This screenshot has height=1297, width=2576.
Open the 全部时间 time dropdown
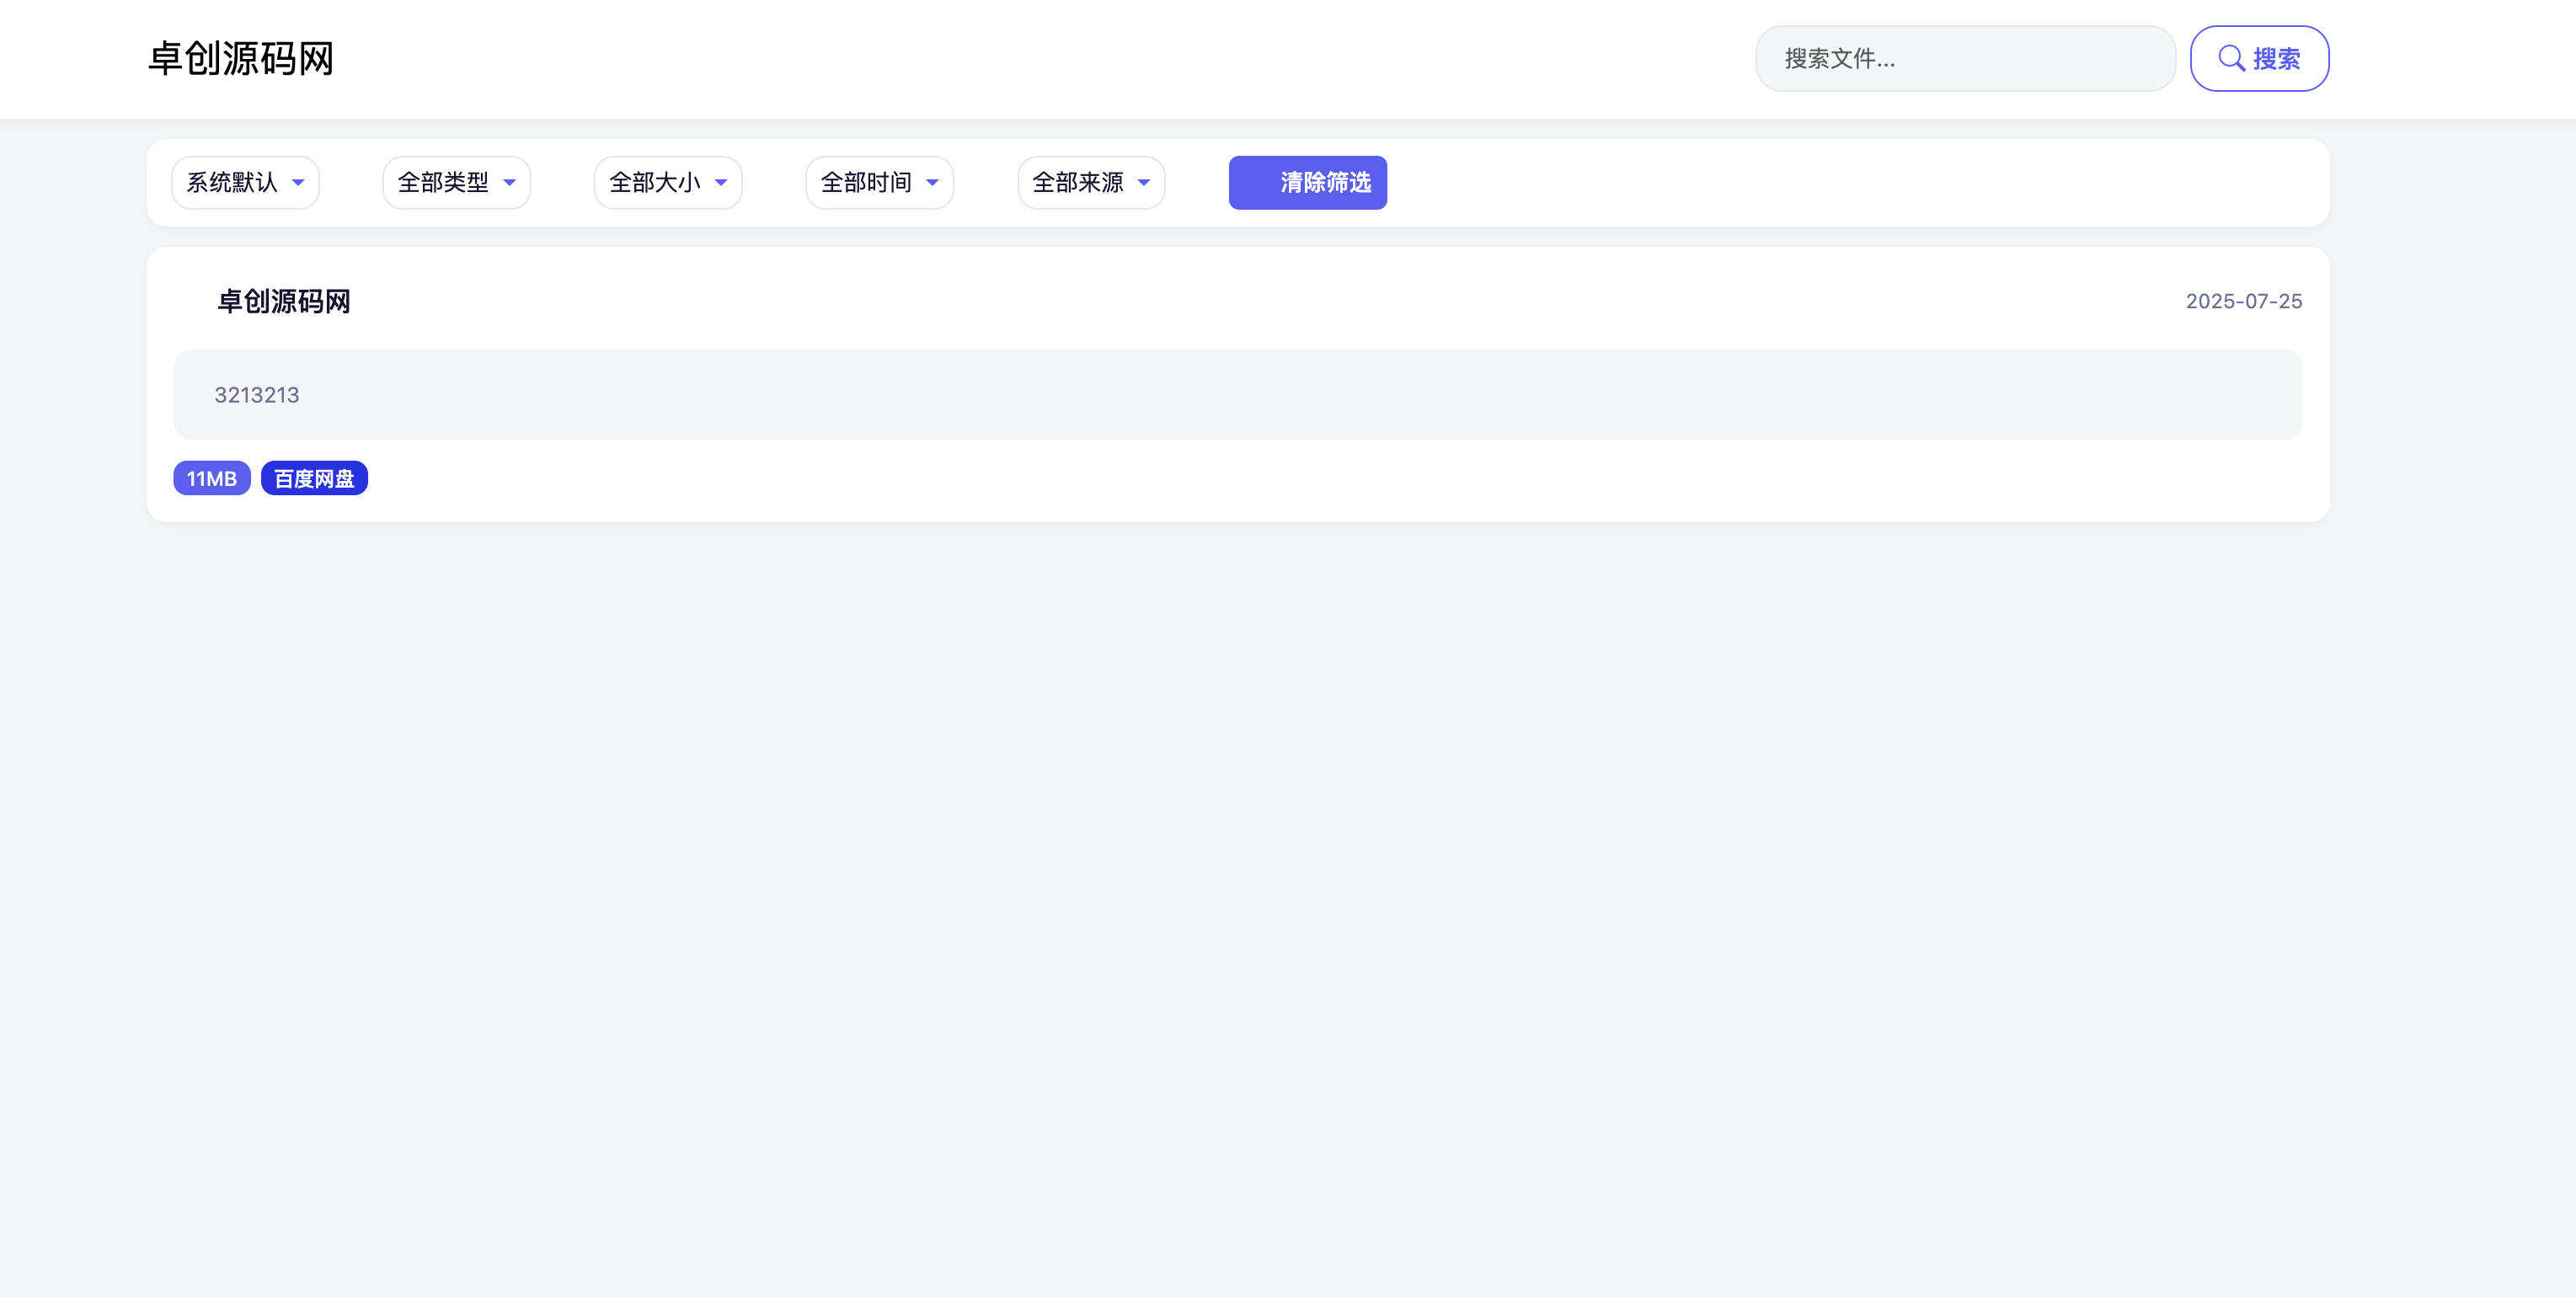click(879, 183)
